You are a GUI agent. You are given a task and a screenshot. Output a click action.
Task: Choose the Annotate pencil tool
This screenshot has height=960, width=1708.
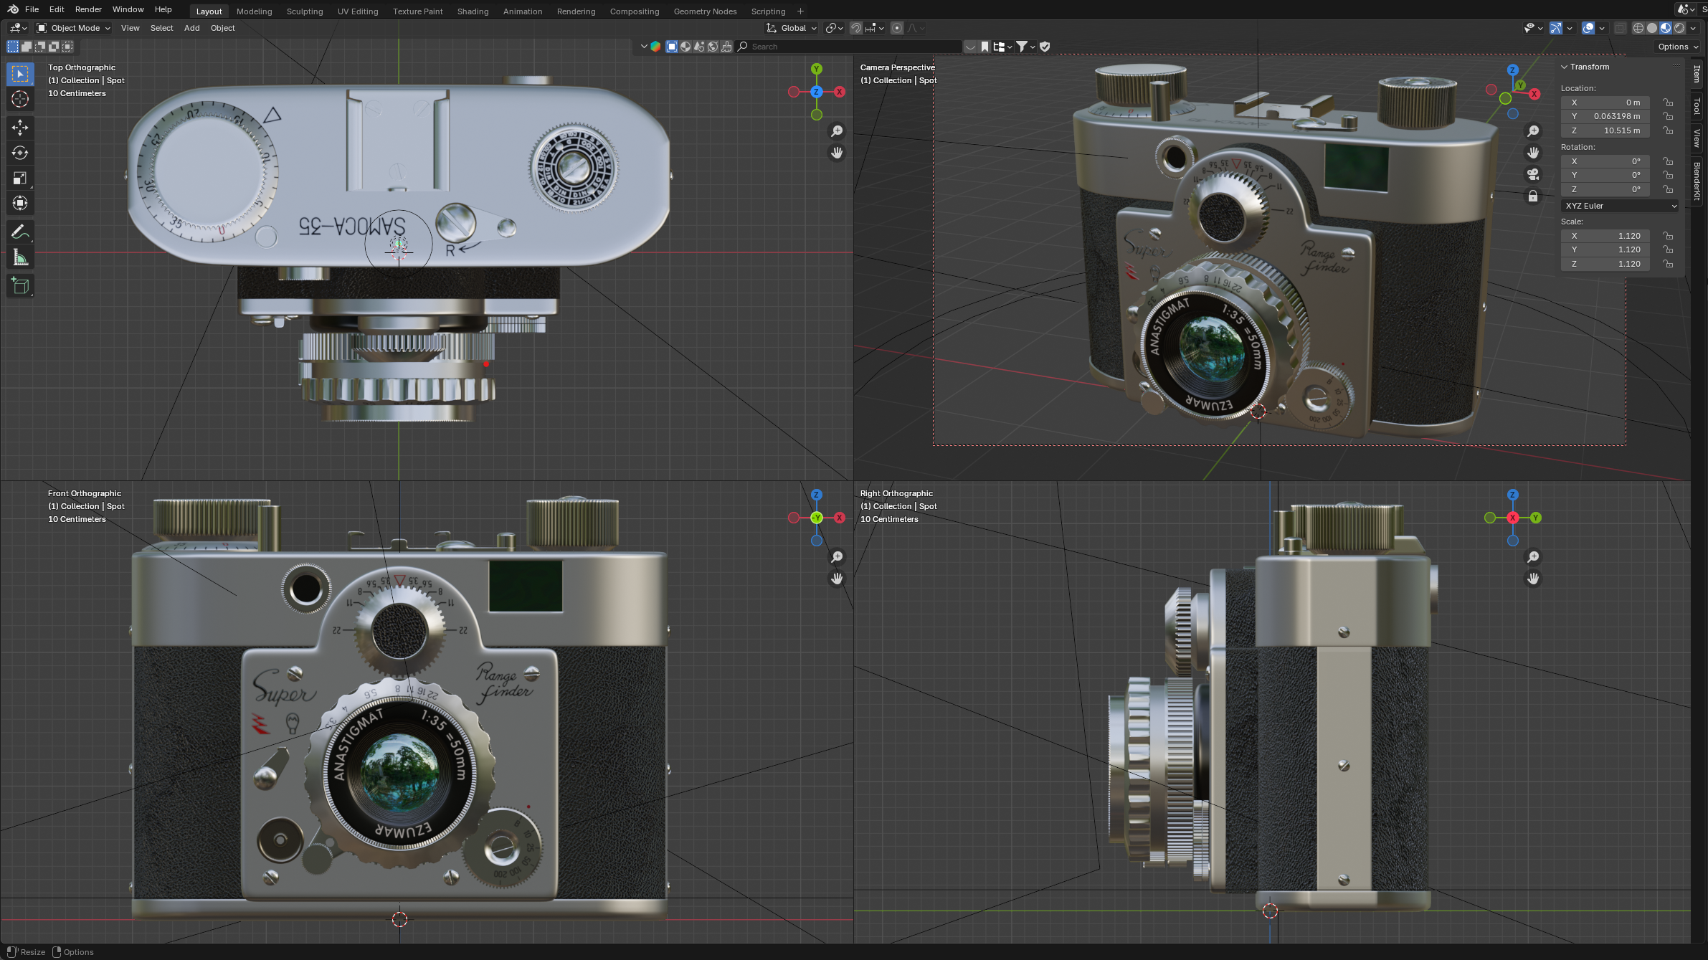[x=20, y=232]
